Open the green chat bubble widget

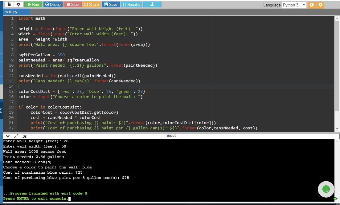(326, 189)
